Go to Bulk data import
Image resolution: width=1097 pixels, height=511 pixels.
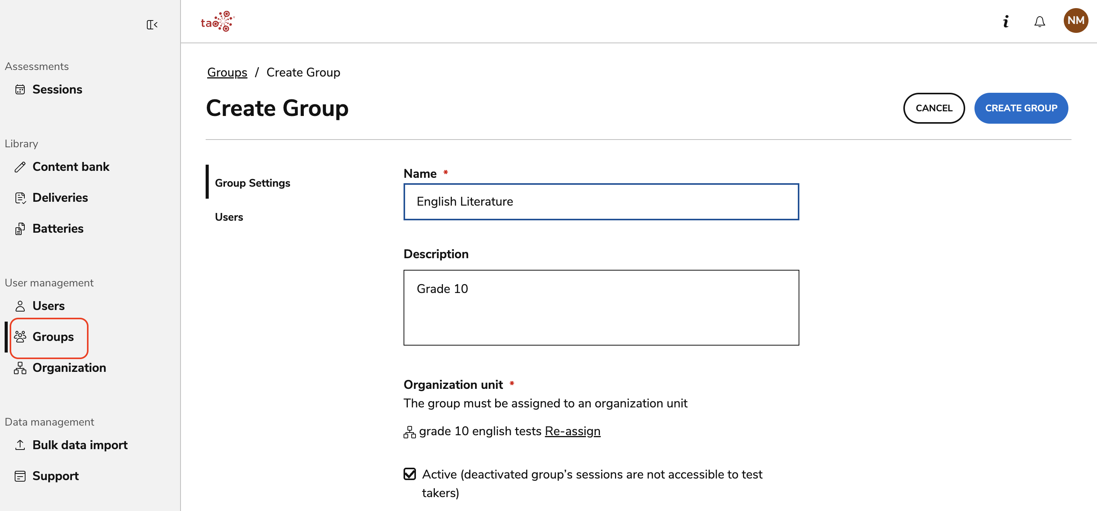tap(80, 445)
